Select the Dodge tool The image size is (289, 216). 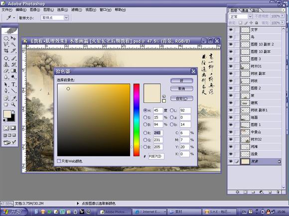coord(13,77)
